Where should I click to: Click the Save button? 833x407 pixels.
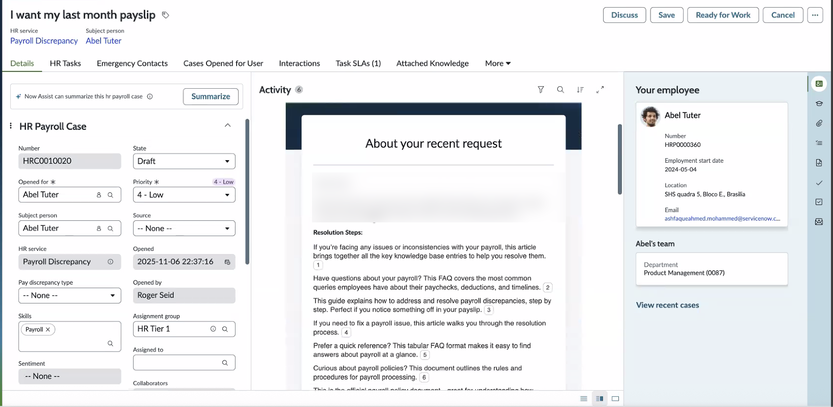coord(666,15)
